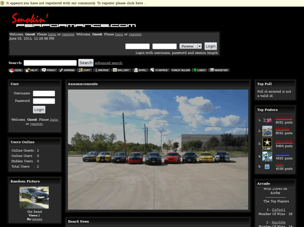This screenshot has width=304, height=227.
Task: Click the first login link in header
Action: tap(52, 34)
